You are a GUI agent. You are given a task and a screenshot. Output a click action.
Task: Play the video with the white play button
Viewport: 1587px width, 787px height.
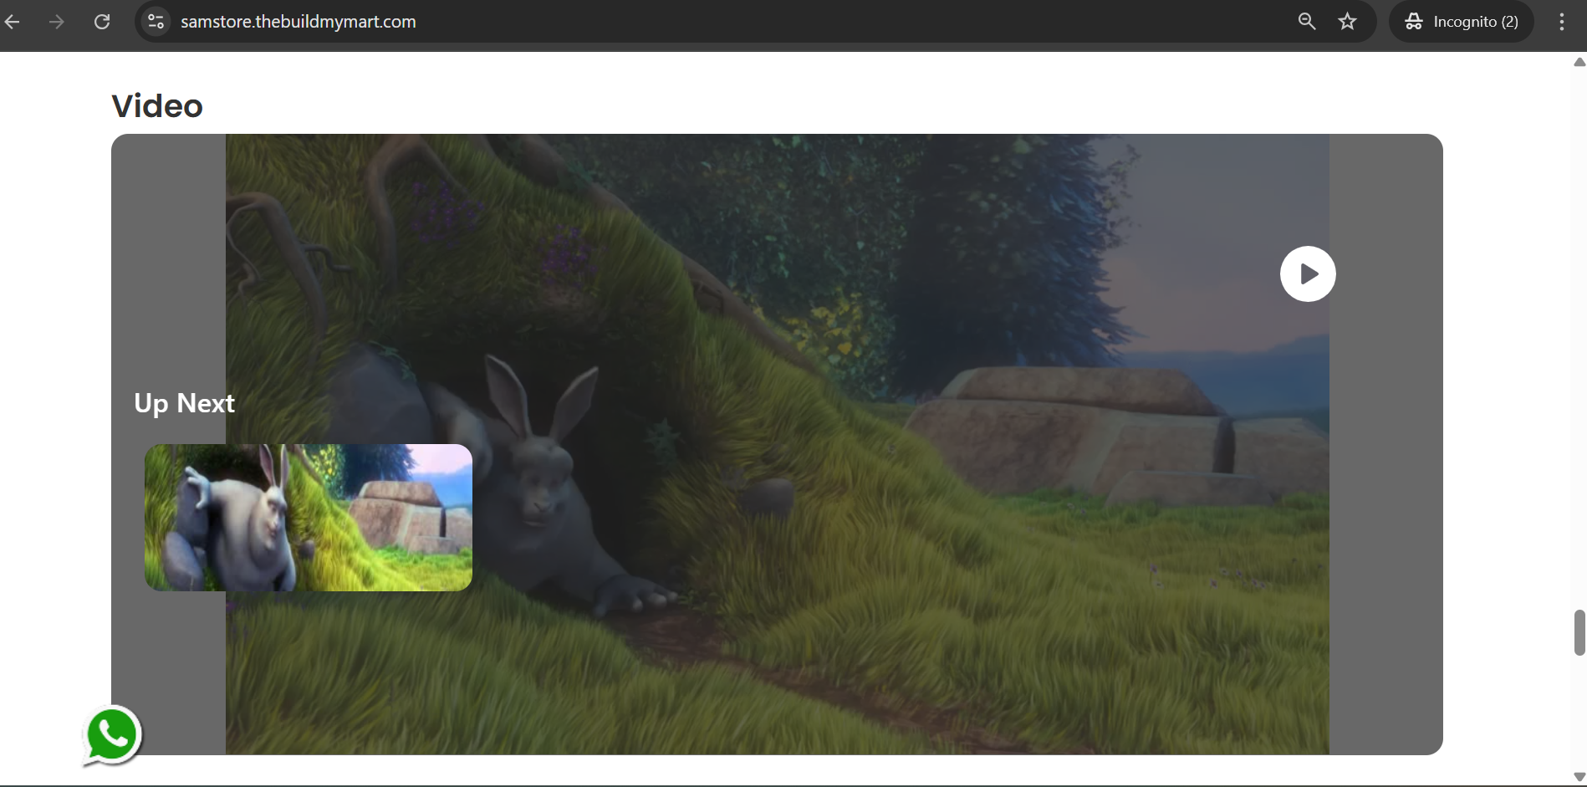tap(1308, 273)
